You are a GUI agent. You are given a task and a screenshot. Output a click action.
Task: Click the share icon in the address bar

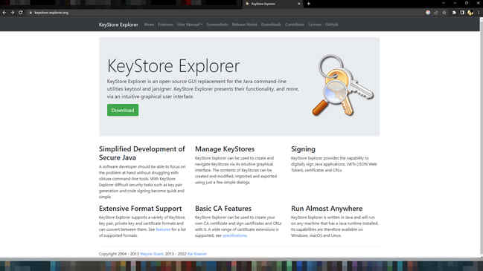(x=436, y=13)
